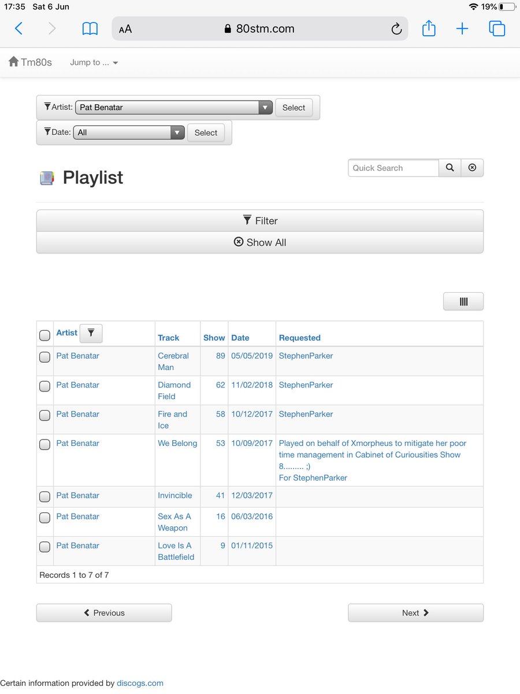Click the Show All button

[260, 242]
